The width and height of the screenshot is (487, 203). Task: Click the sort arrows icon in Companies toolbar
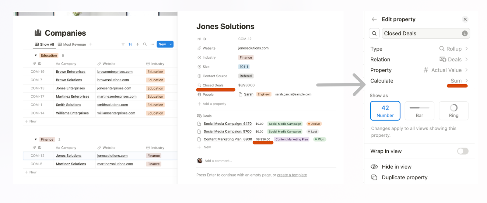pos(130,44)
